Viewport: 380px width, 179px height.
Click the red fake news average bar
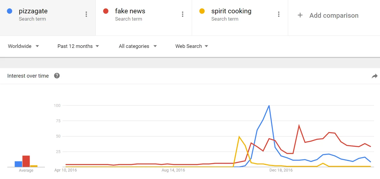(x=26, y=161)
